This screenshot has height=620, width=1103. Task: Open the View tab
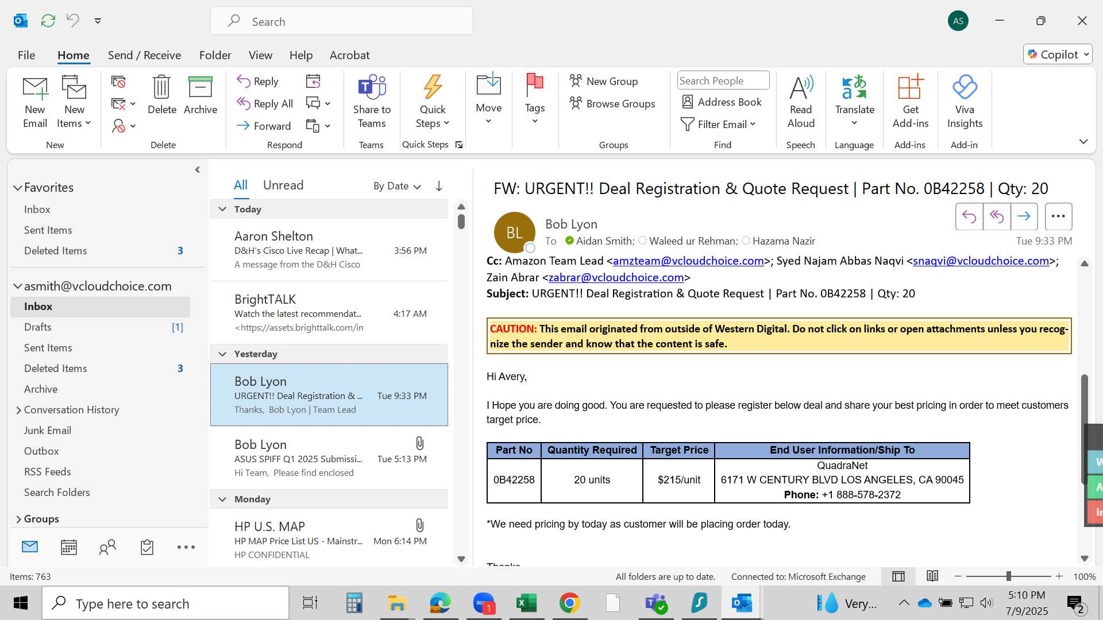point(260,55)
